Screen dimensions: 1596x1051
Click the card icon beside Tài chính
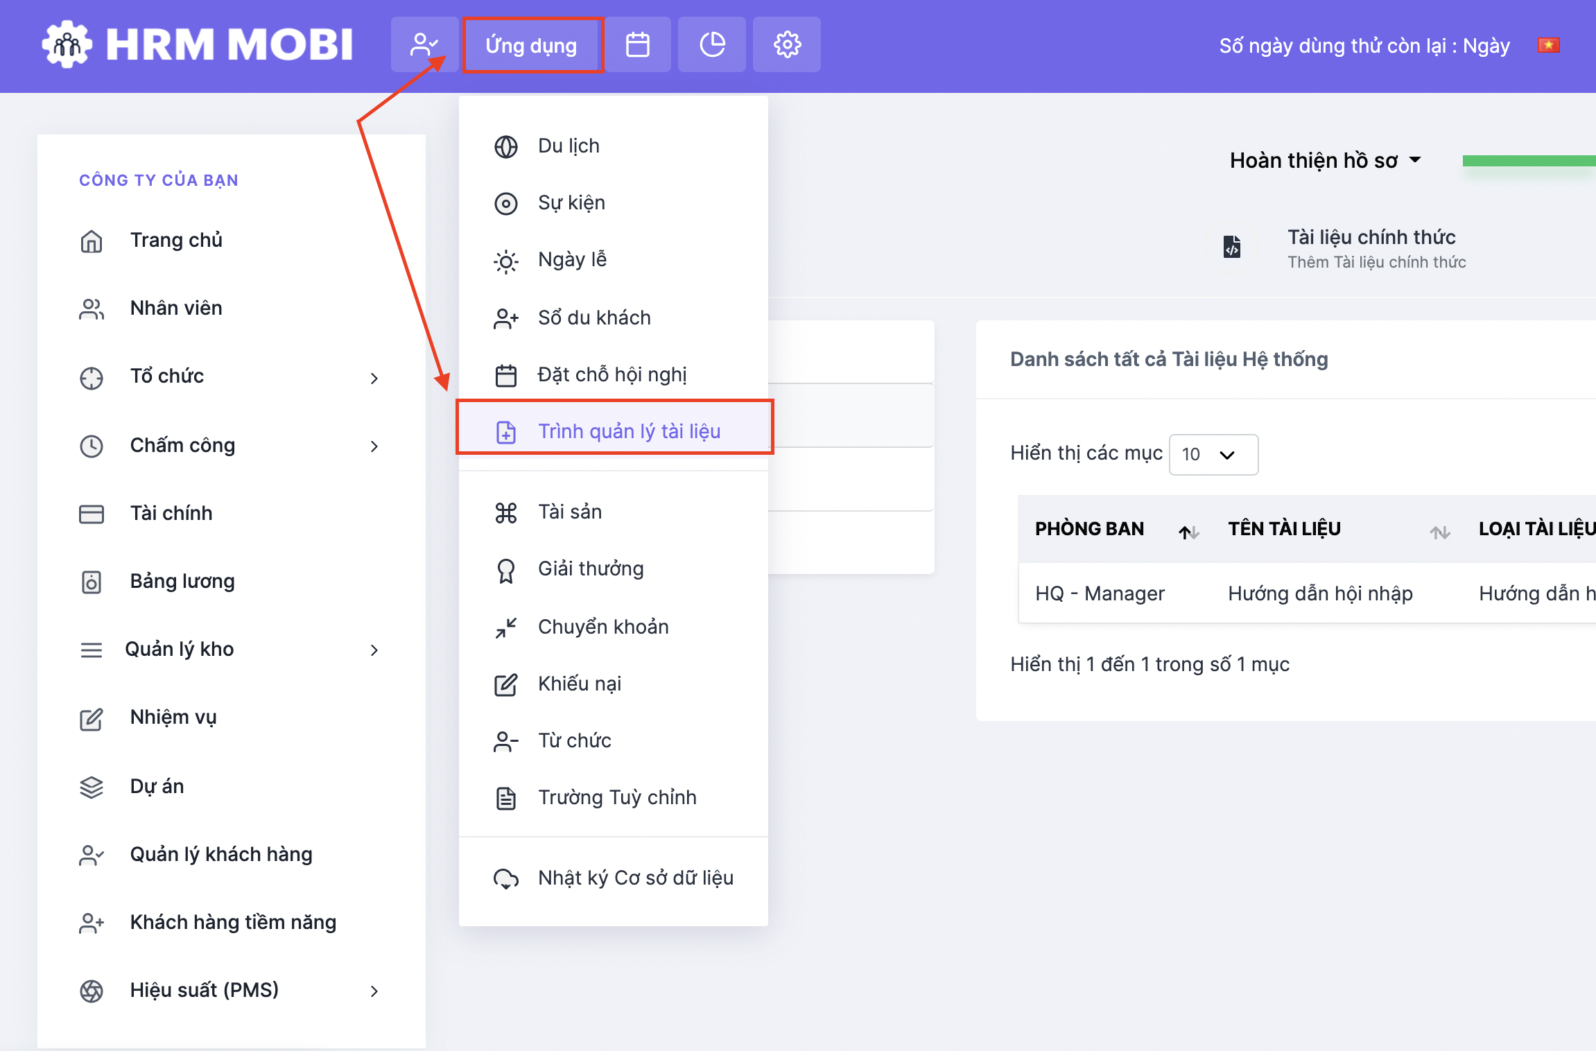(91, 514)
